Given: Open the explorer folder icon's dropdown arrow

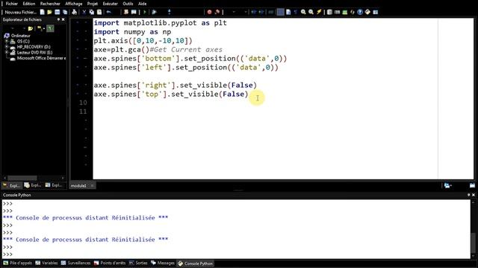Looking at the screenshot, I should 44,28.
